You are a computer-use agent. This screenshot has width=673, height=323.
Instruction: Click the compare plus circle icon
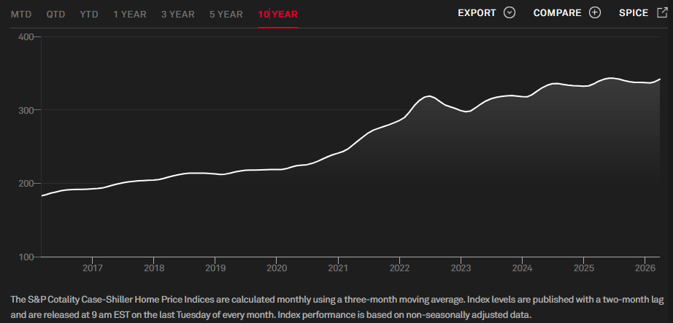point(595,13)
